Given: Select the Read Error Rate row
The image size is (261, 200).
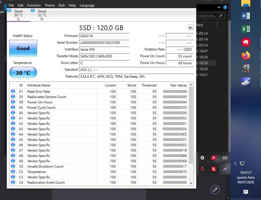Looking at the screenshot, I should point(99,91).
